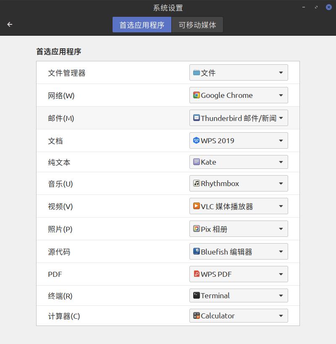Click the 系统设置 window title bar

tap(168, 8)
